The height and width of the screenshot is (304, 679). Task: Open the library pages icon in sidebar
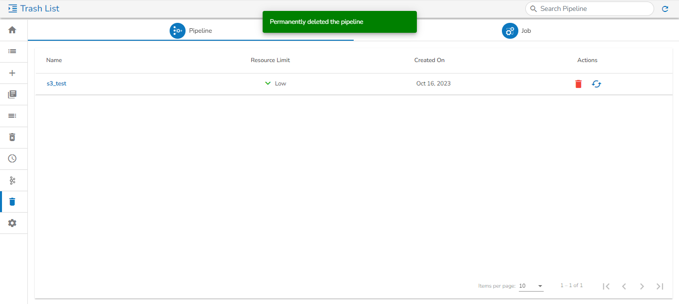point(12,94)
